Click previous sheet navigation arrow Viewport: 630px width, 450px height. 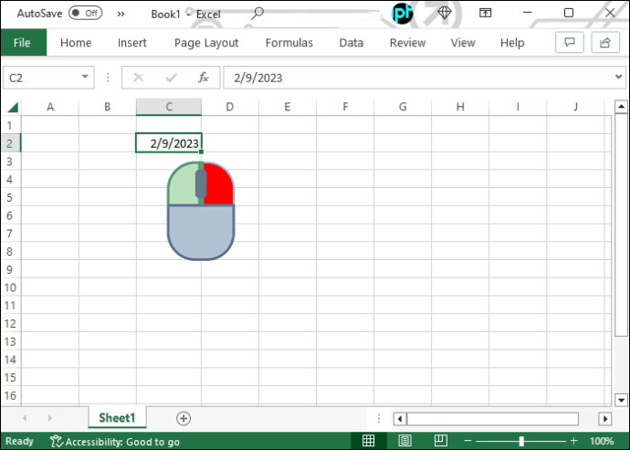pos(25,418)
